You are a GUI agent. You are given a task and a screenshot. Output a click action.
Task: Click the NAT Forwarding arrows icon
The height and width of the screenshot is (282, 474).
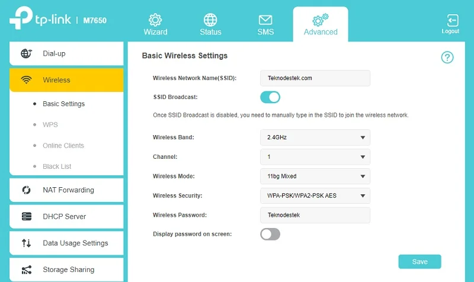click(27, 190)
